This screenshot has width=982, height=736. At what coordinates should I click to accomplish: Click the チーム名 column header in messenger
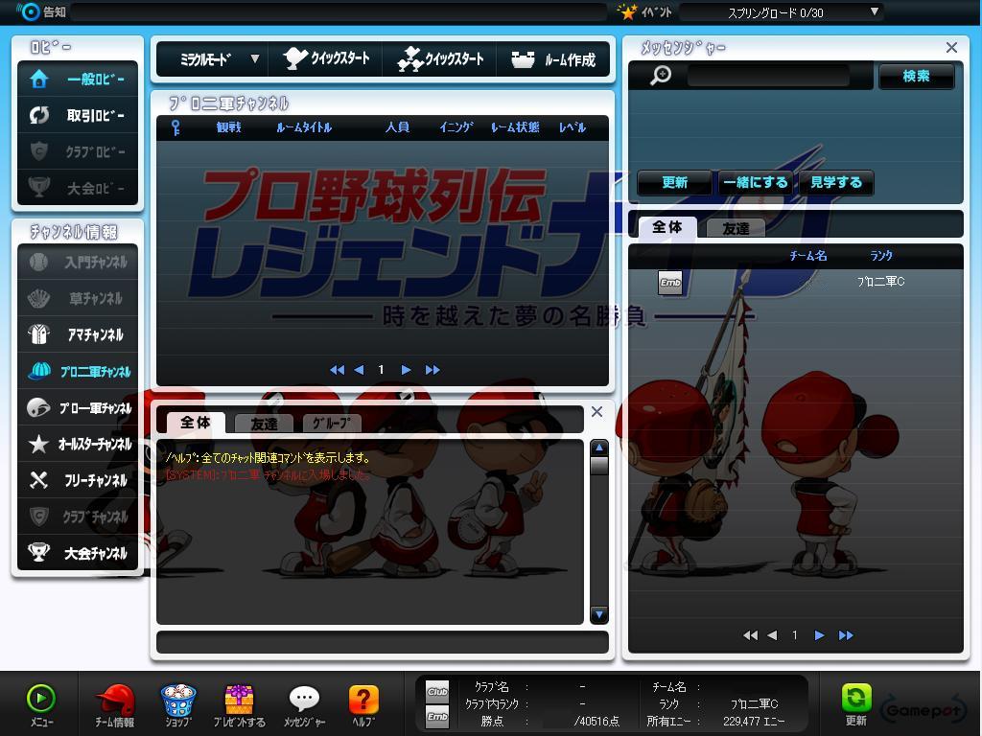pos(807,255)
